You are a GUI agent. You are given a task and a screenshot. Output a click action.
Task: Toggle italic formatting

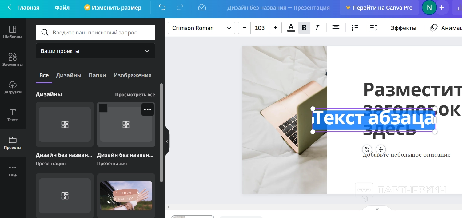pos(317,28)
